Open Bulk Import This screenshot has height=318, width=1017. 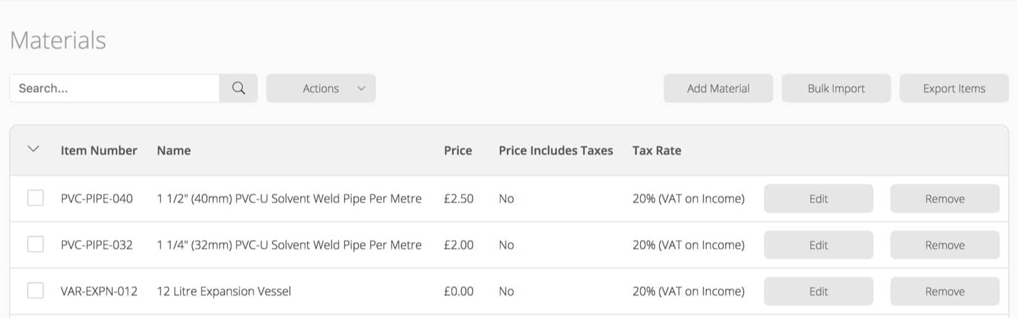[x=836, y=88]
